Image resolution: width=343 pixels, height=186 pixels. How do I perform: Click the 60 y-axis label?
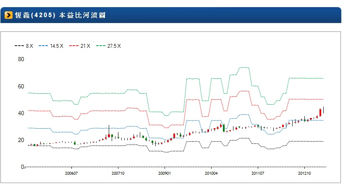click(x=21, y=86)
